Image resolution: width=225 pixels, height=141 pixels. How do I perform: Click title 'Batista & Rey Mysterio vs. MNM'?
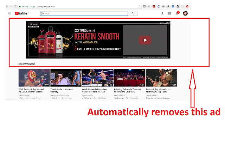pos(158,91)
